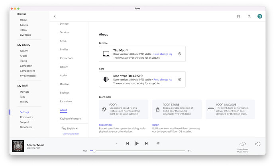
Task: Select Settings in sidebar
Action: [24, 112]
